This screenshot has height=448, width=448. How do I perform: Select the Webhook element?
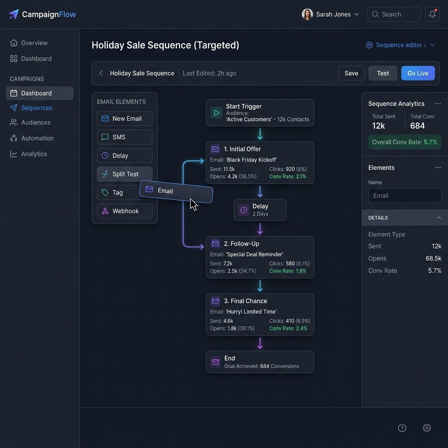[x=125, y=211]
